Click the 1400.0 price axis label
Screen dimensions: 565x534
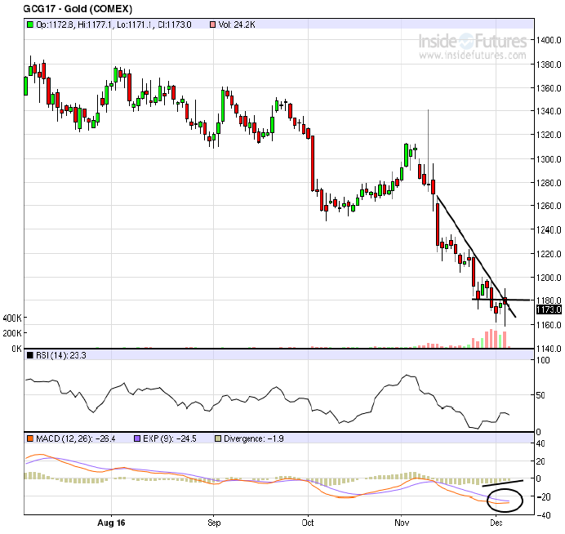coord(547,40)
